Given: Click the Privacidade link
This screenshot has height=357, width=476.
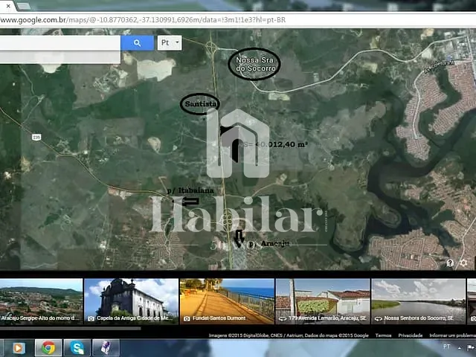Looking at the screenshot, I should [410, 335].
